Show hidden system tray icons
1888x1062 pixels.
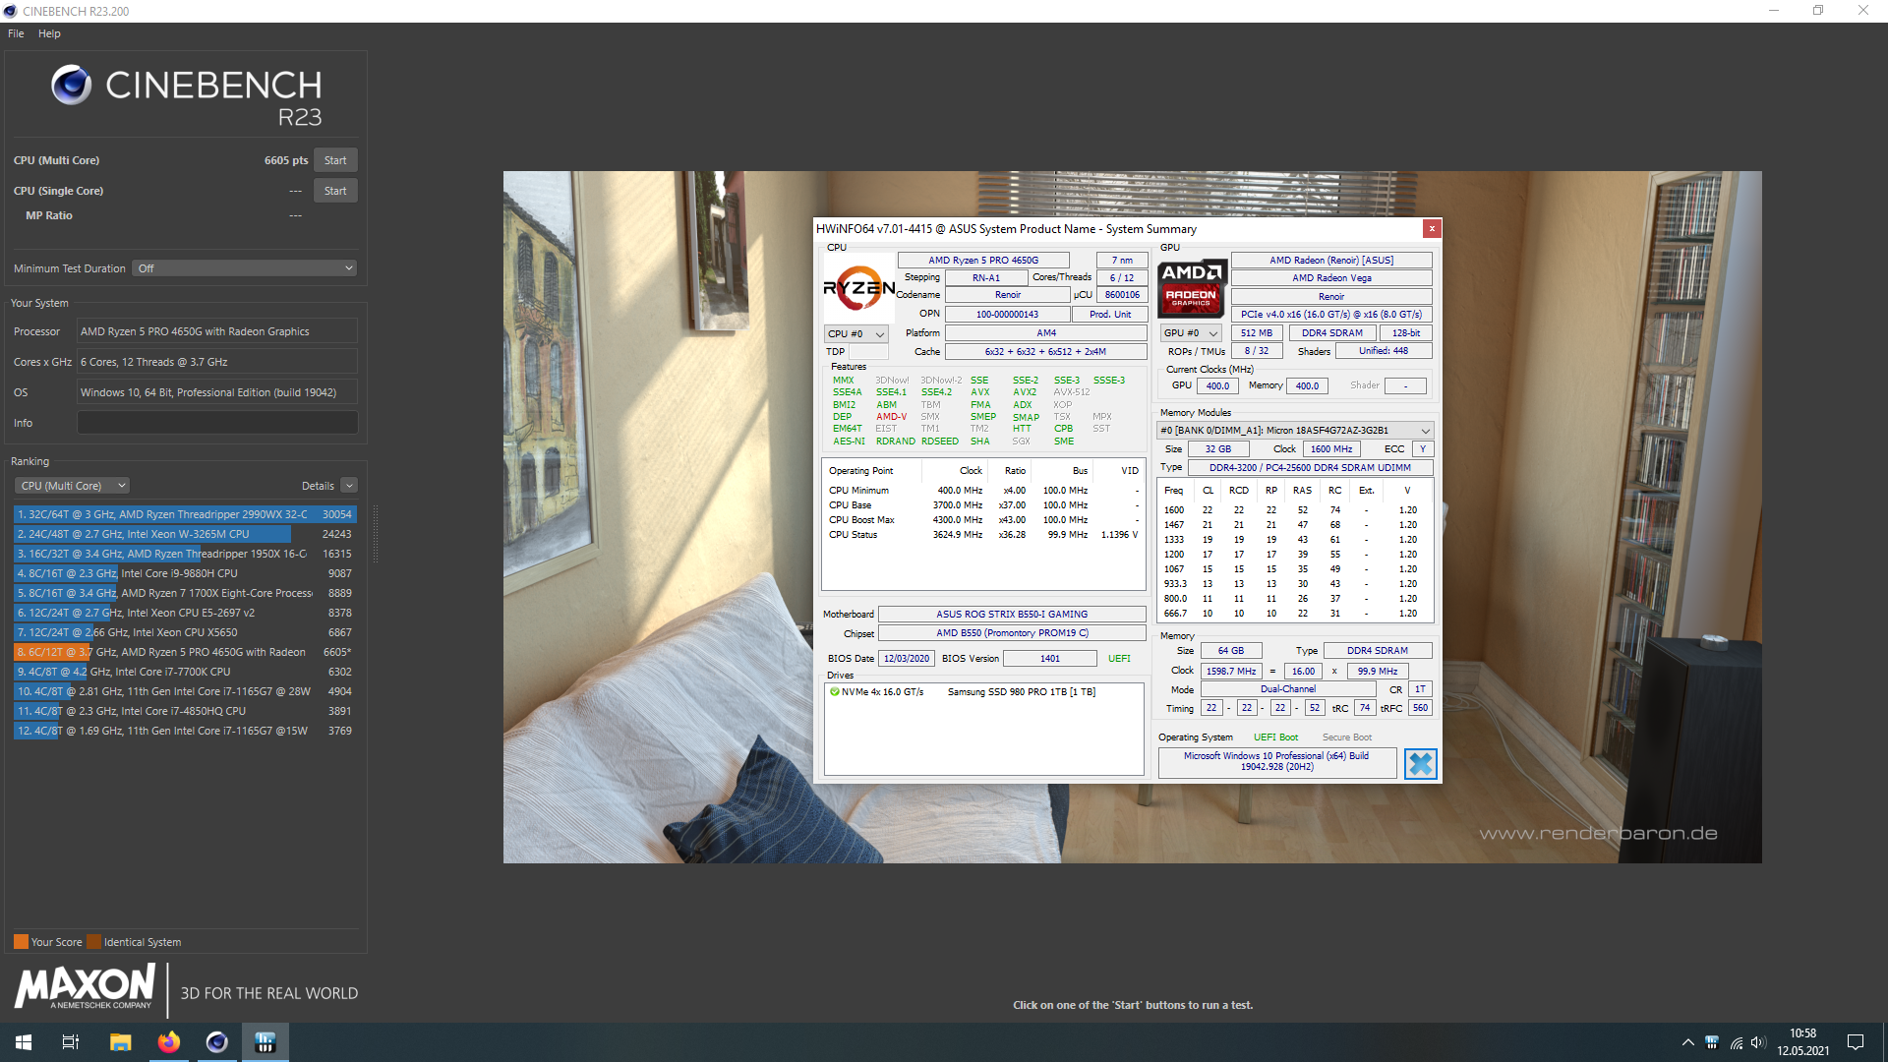click(1687, 1042)
